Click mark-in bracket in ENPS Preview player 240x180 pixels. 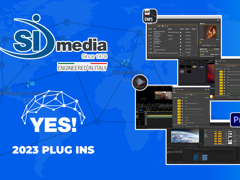212,45
